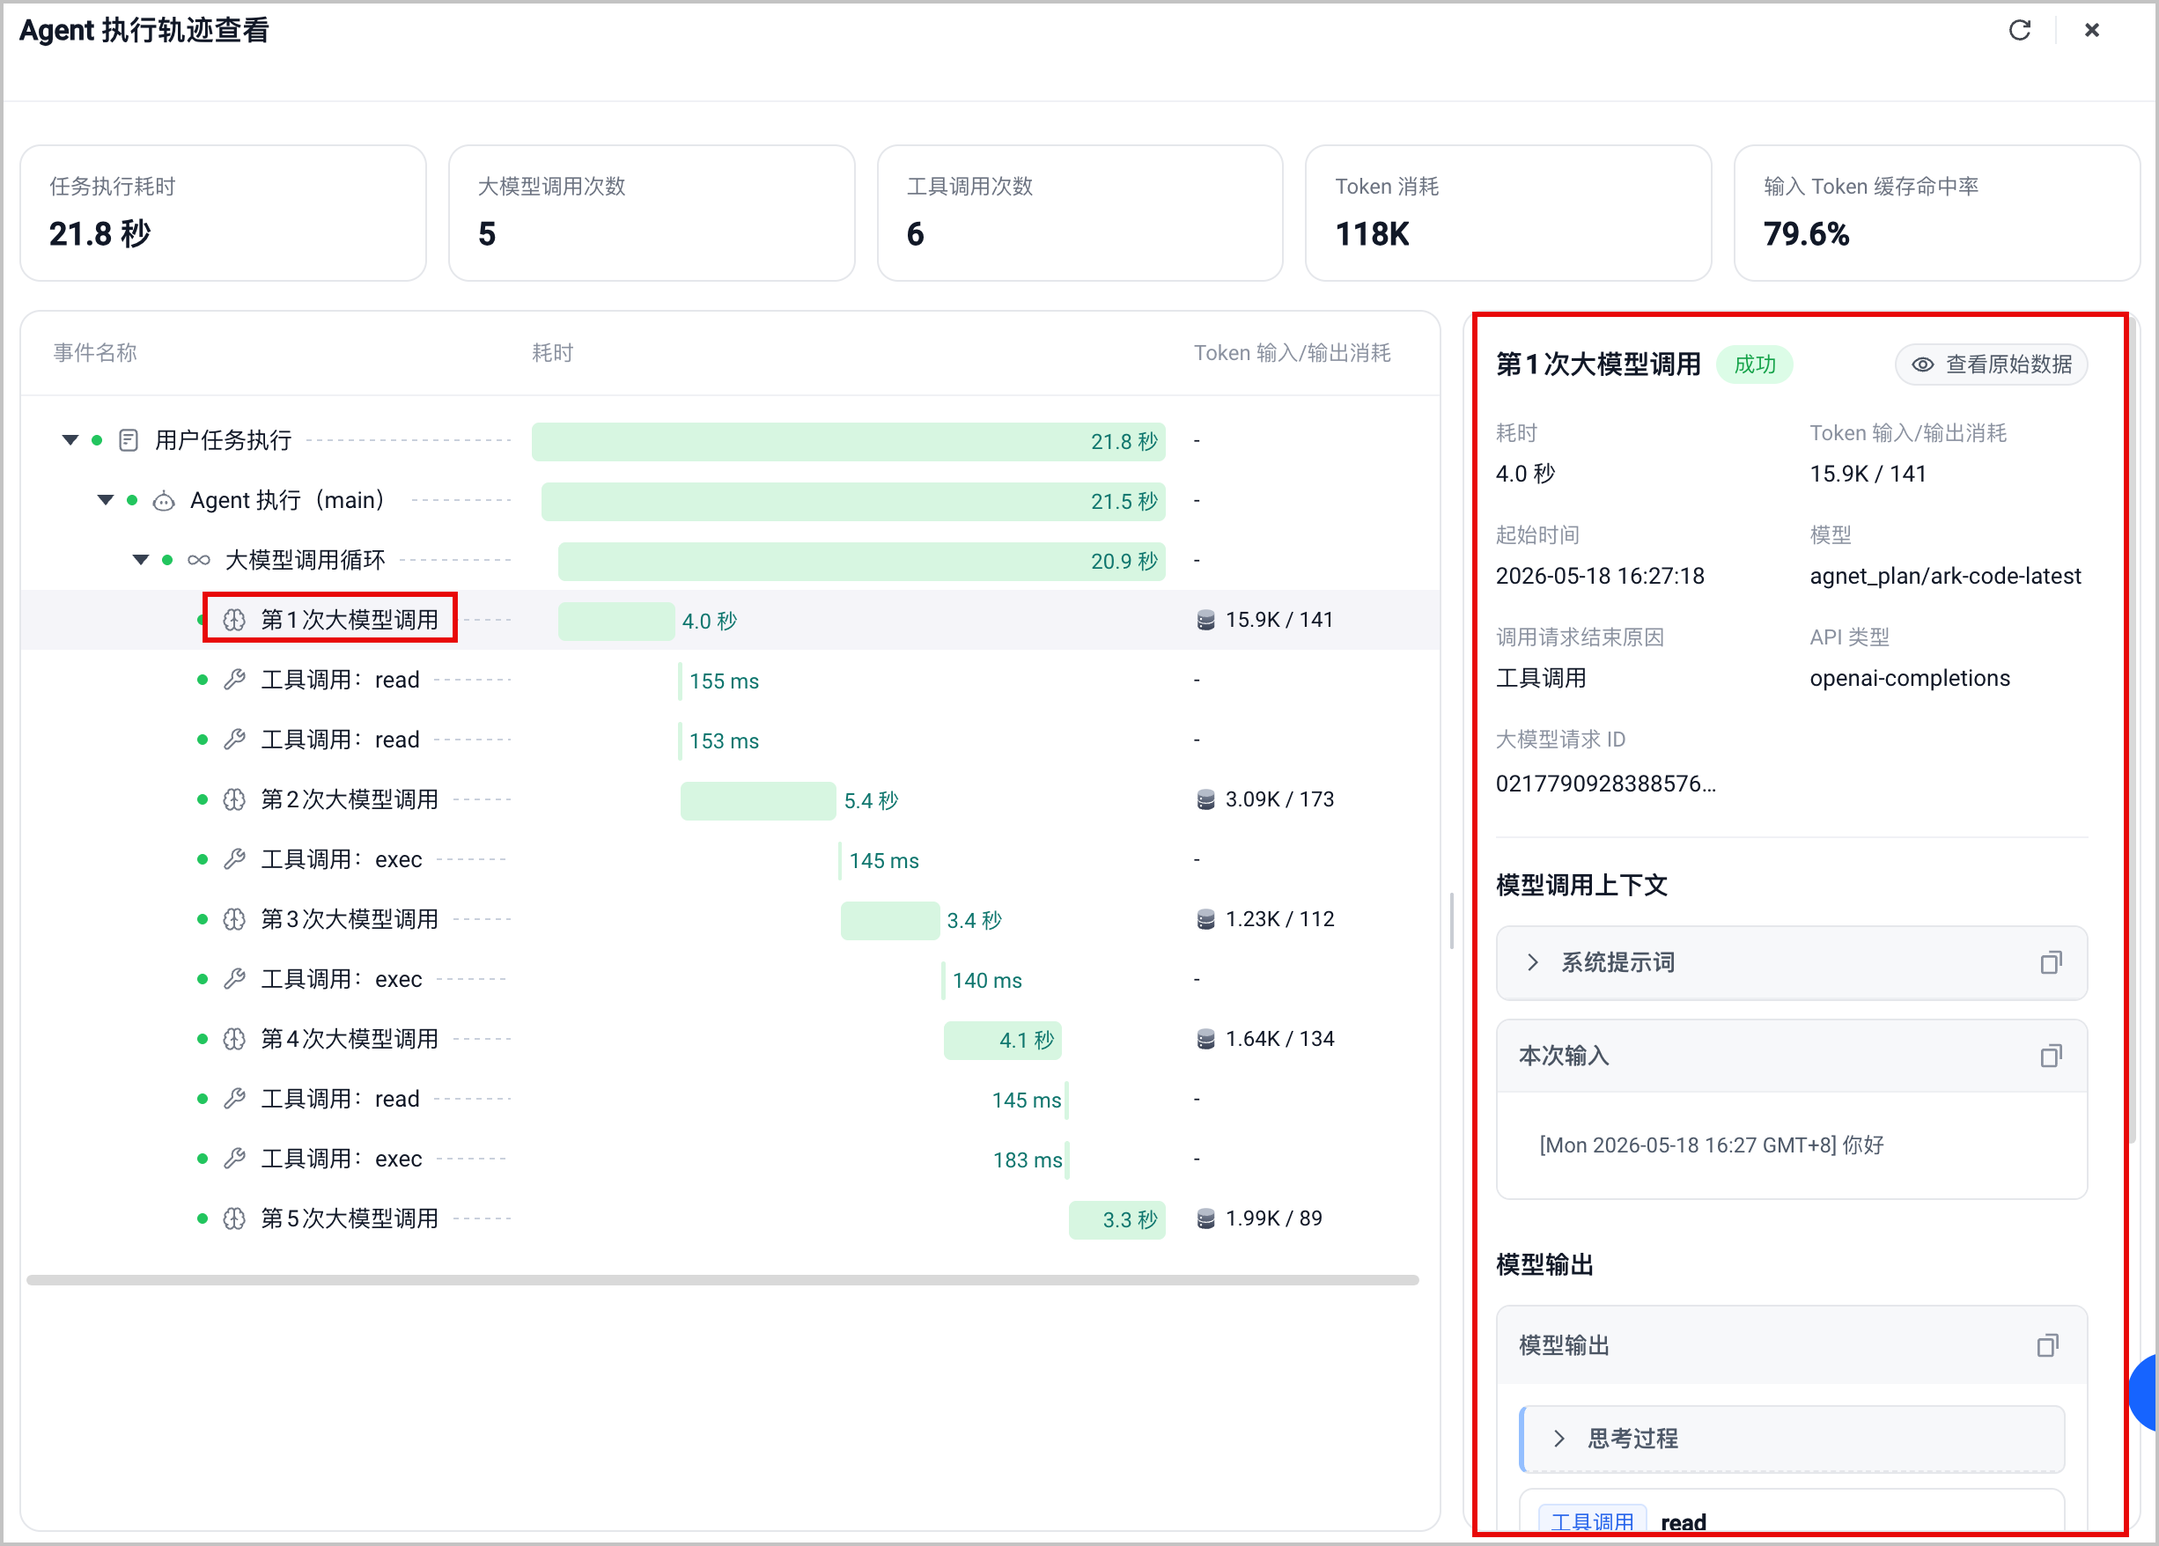Select the 第5次大模型调用 row
Screen dimensions: 2159x1546
730,1218
